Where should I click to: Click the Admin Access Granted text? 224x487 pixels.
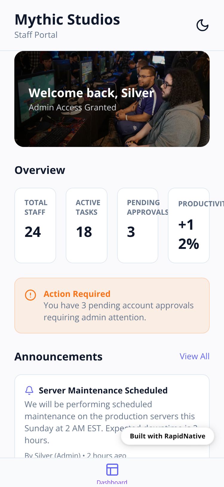72,107
